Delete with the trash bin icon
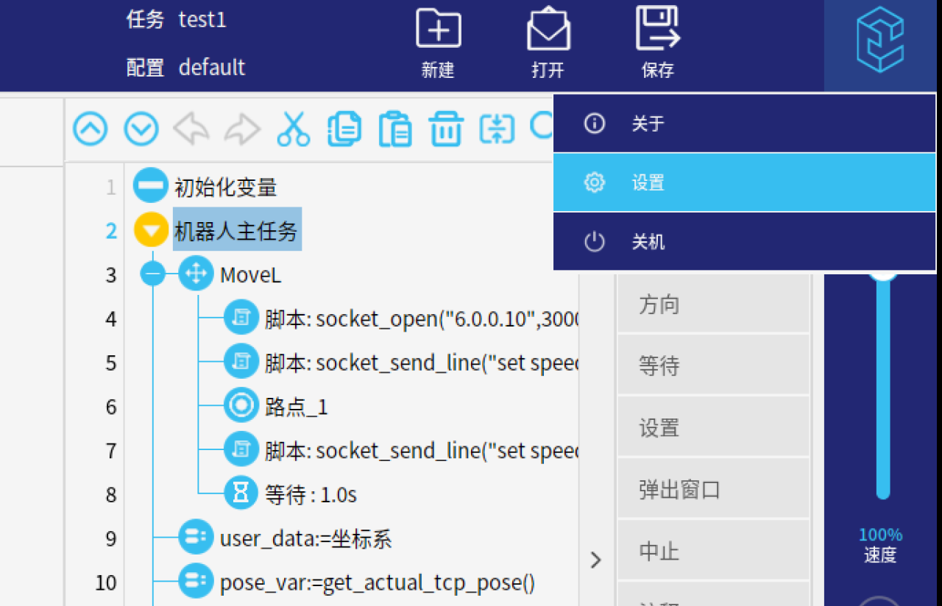This screenshot has width=942, height=606. pos(446,129)
